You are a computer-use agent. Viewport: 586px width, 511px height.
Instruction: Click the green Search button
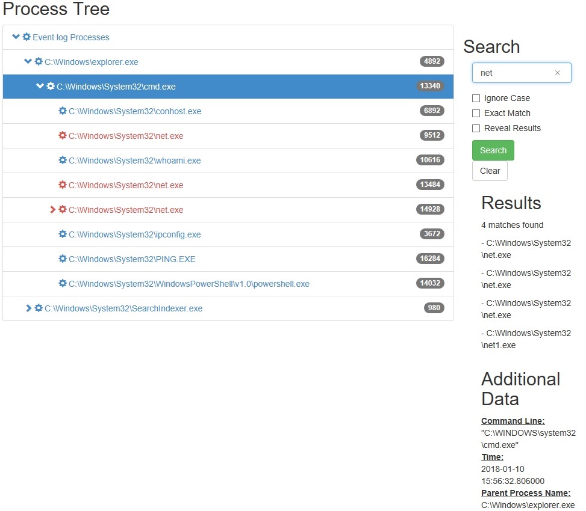coord(493,150)
